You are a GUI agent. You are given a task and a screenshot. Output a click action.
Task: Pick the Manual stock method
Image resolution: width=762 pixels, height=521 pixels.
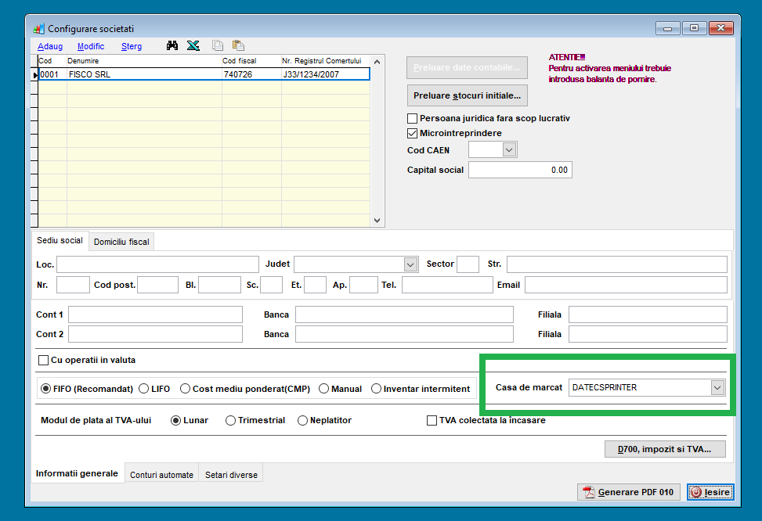click(x=323, y=389)
